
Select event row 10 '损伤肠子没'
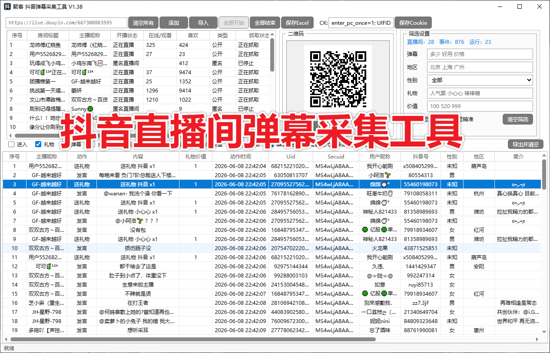[x=272, y=248]
